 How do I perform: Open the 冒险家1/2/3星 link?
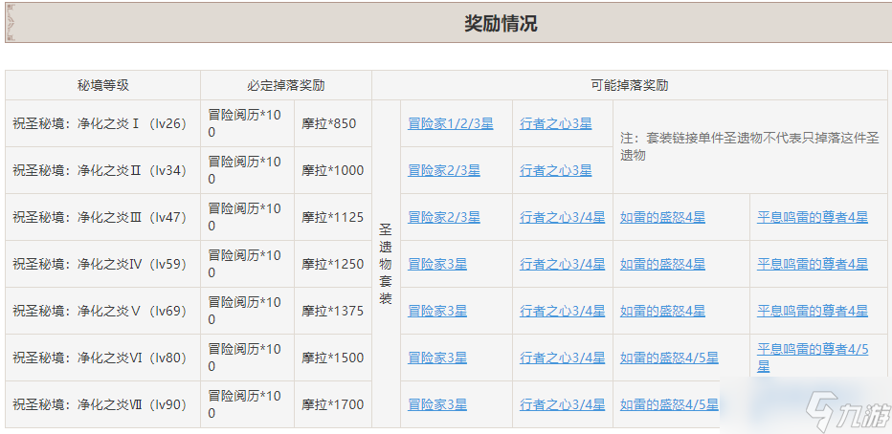[x=451, y=123]
